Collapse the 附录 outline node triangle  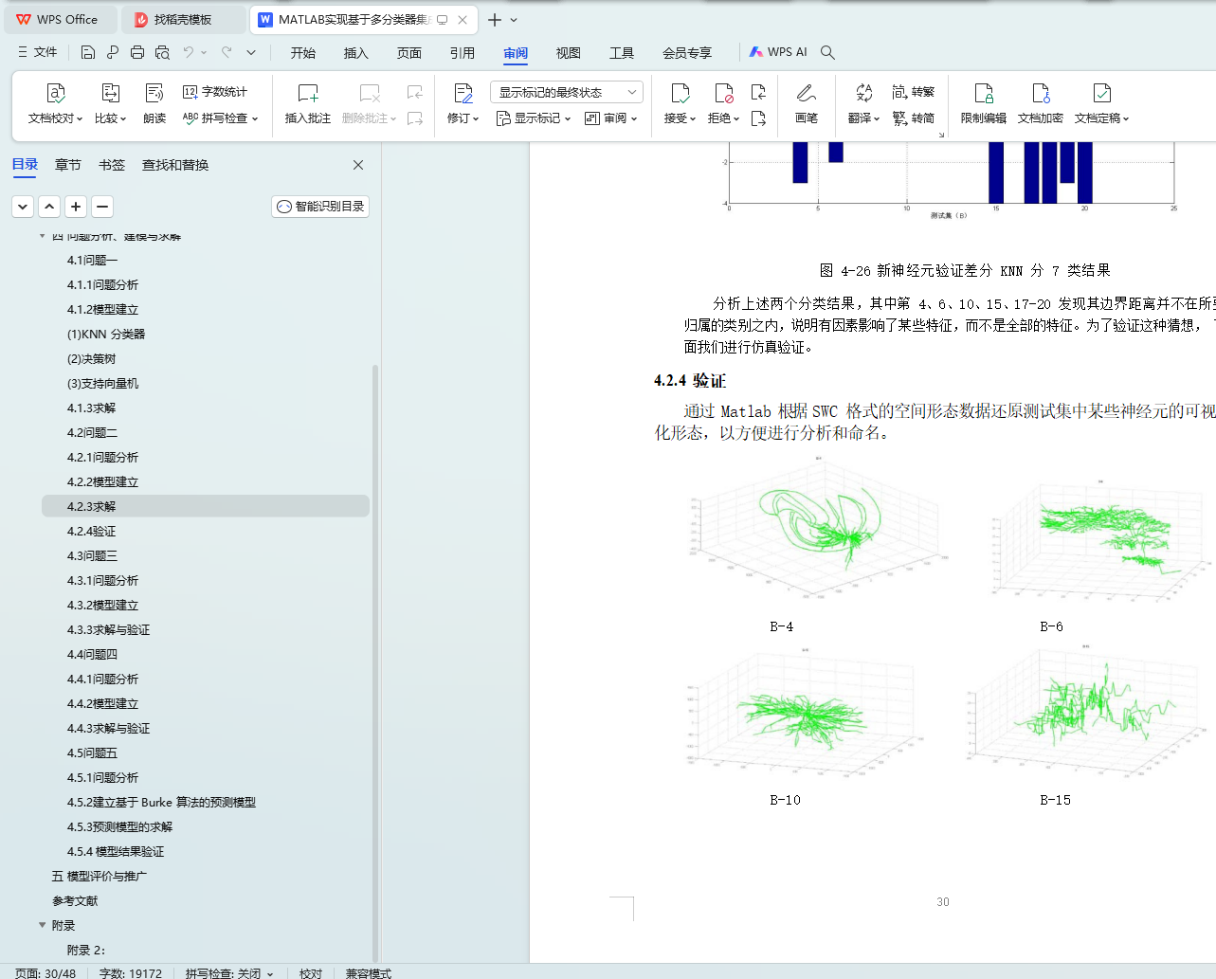42,925
